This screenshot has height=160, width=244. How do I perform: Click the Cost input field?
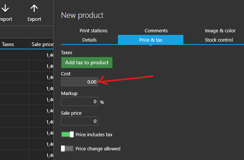click(80, 81)
